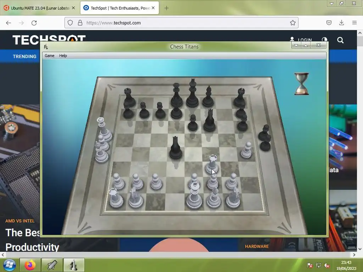Viewport: 363px width, 272px height.
Task: Go back to the previous page
Action: click(9, 23)
